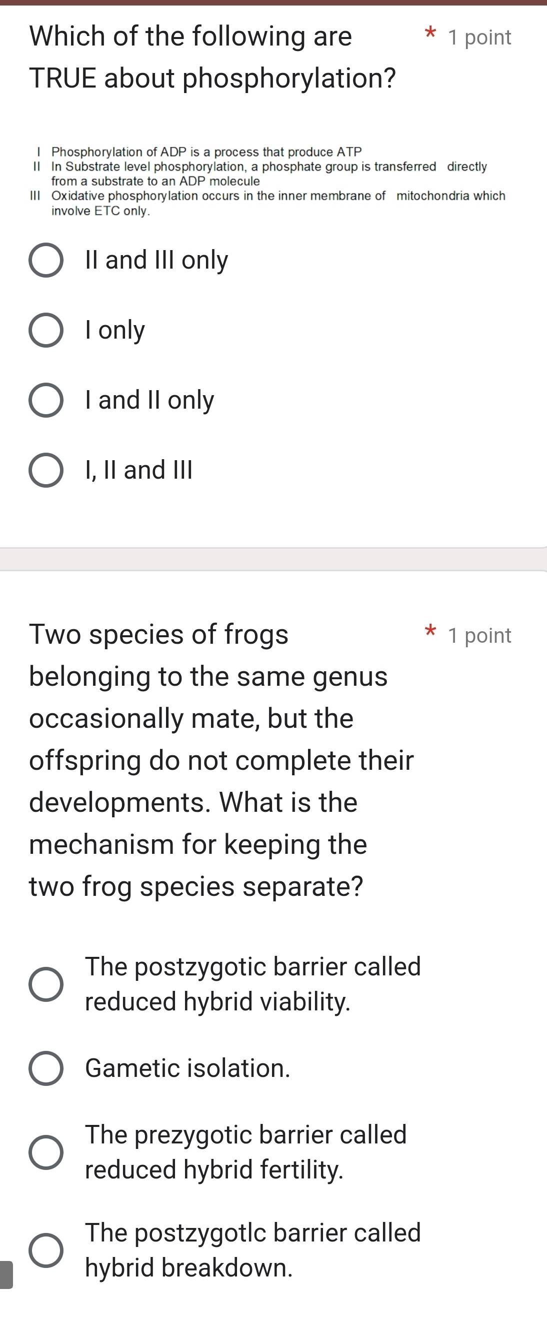Select the 'II and III only' radio button
This screenshot has height=1326, width=547.
point(46,261)
